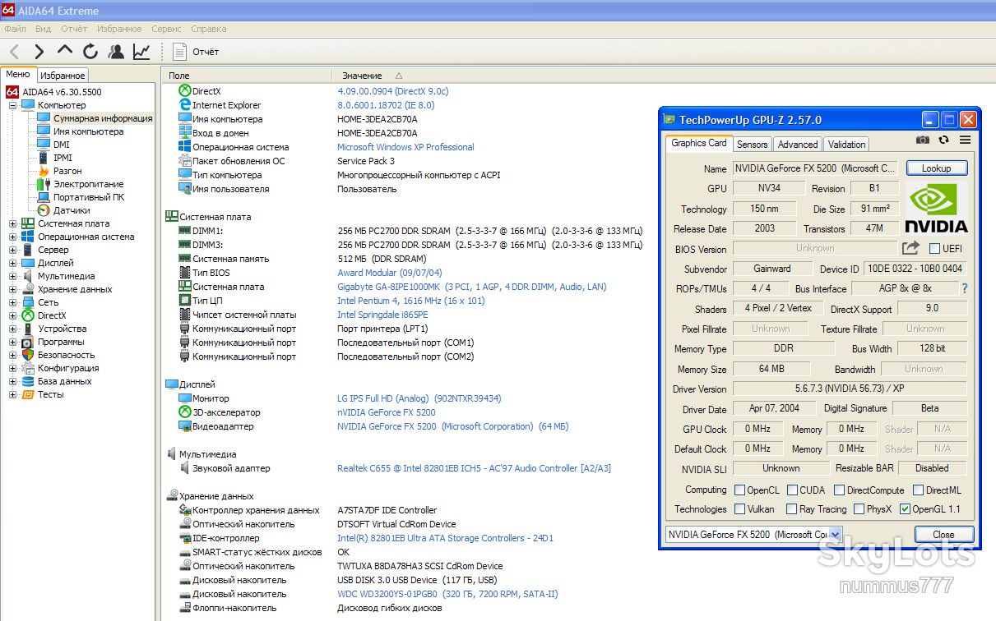Toggle the Vulkan checkbox
The image size is (996, 621).
point(739,509)
